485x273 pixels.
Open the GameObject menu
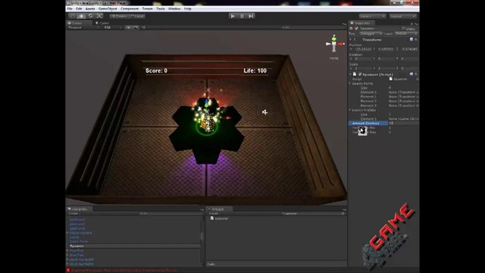(x=108, y=8)
